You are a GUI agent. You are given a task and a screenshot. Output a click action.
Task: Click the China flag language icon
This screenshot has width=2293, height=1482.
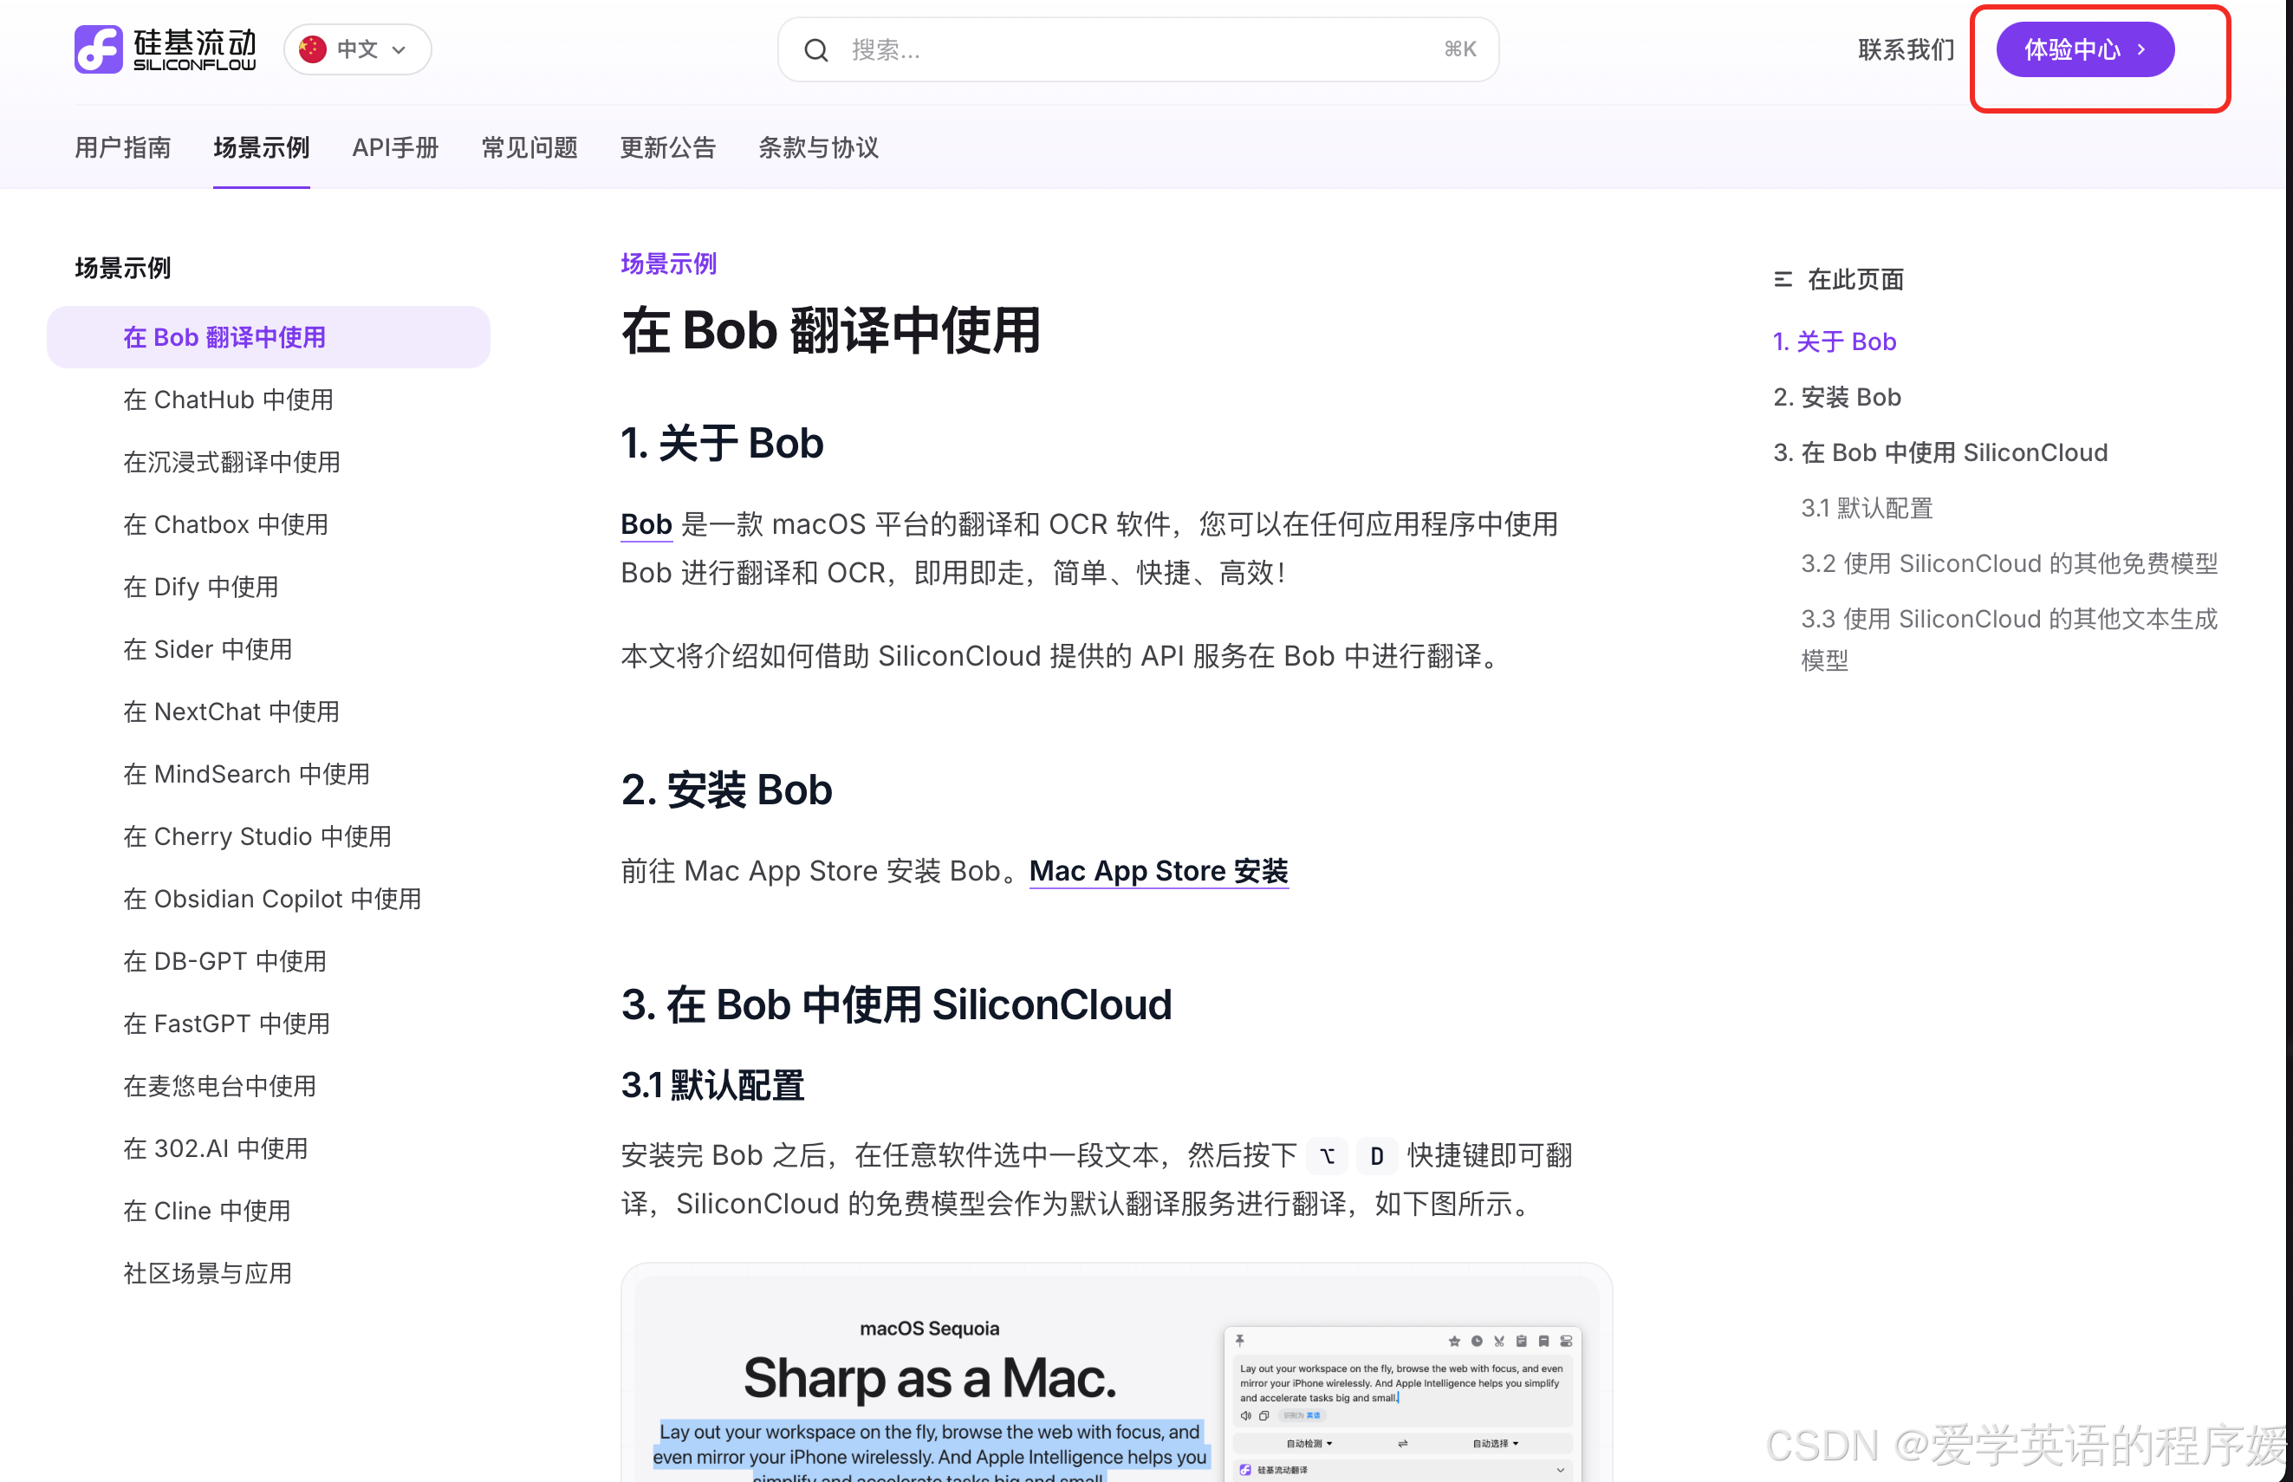tap(313, 49)
